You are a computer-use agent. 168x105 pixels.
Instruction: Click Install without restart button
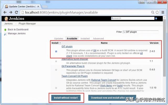[67, 98]
